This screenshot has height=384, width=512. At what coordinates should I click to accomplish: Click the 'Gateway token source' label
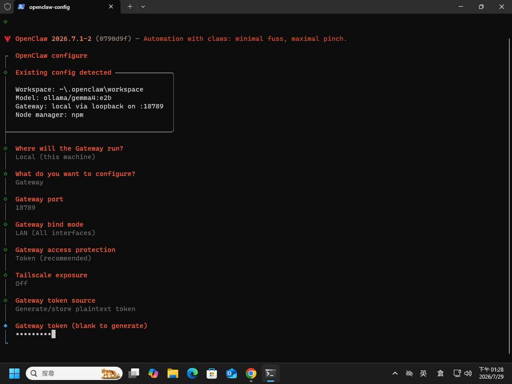55,300
